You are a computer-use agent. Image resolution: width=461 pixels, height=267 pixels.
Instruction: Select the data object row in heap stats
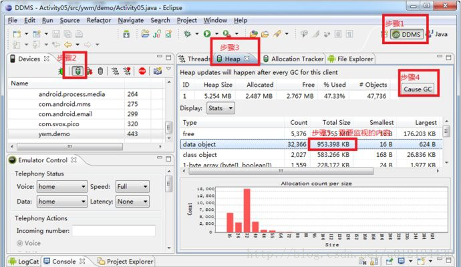311,144
